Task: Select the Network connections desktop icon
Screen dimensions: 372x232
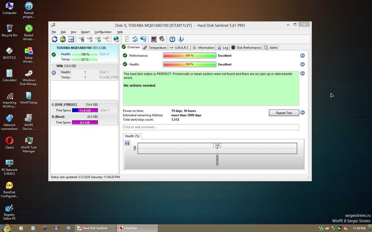Action: [x=9, y=122]
